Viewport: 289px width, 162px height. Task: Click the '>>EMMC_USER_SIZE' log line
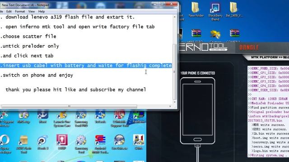point(268,90)
